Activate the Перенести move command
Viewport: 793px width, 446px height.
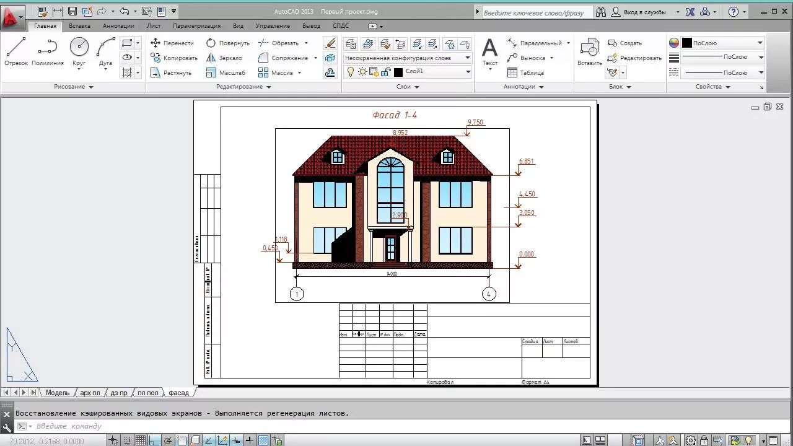[172, 43]
